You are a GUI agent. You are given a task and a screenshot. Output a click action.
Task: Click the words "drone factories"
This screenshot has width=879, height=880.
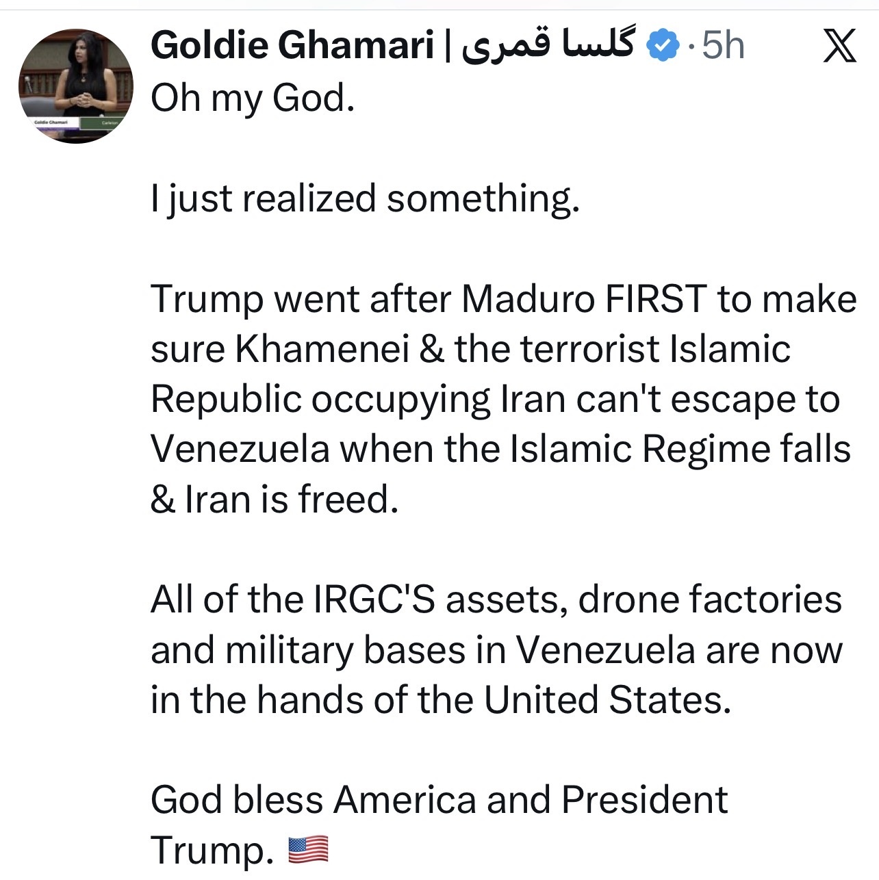click(x=710, y=599)
